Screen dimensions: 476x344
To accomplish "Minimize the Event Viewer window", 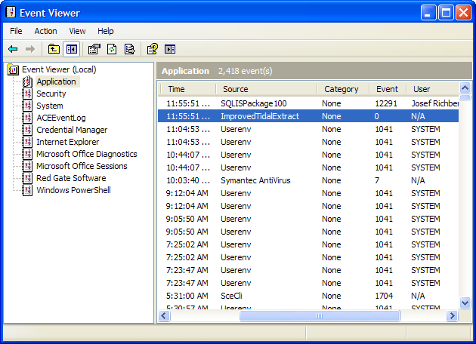I will coord(428,13).
